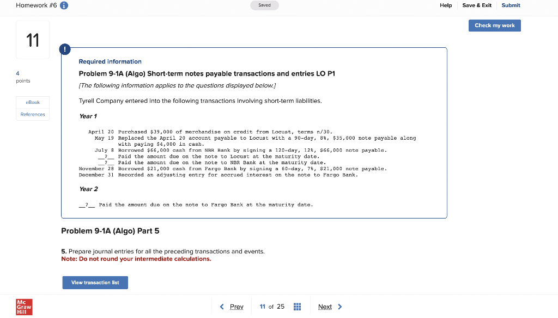Click Save & Exit
Viewport: 558px width, 318px height.
coord(477,5)
